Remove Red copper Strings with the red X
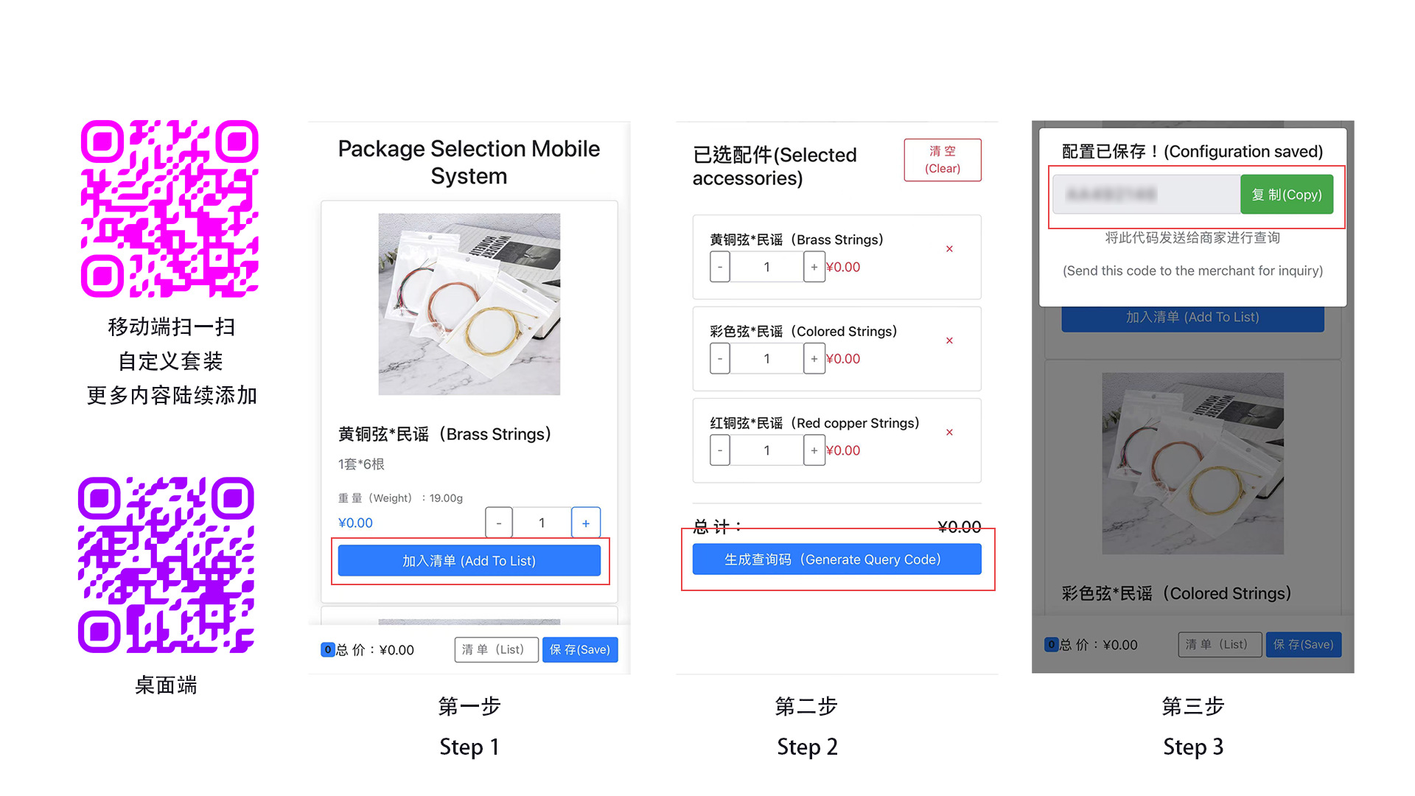The width and height of the screenshot is (1415, 796). 949,433
